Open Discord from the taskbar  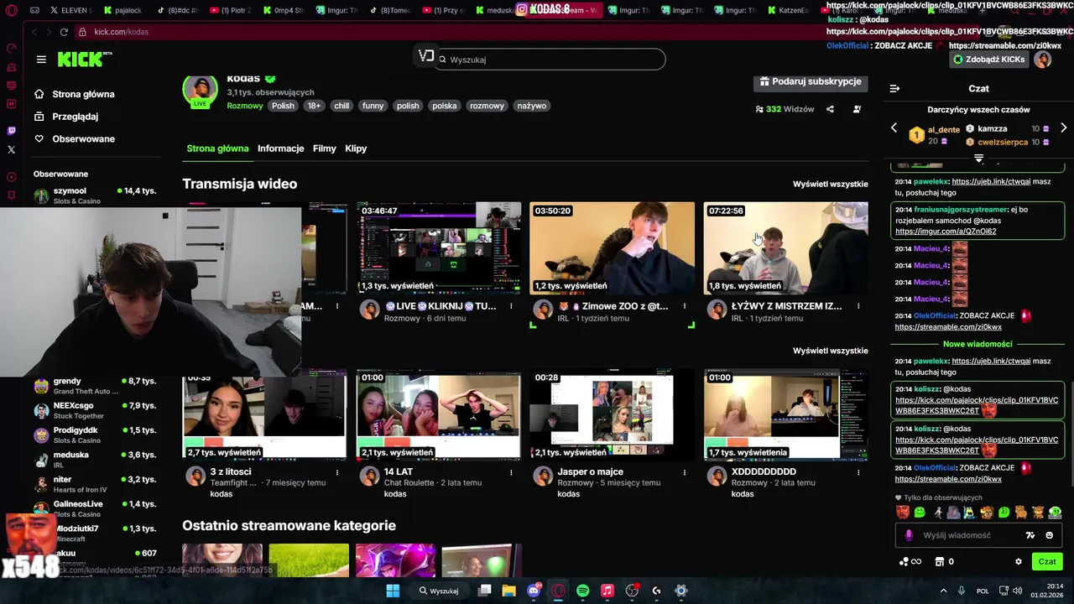coord(534,591)
